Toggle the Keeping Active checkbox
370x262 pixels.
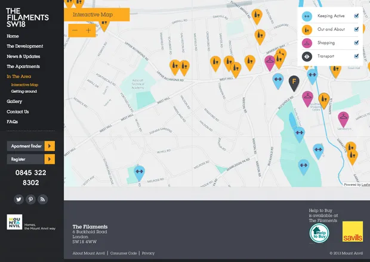(x=356, y=15)
